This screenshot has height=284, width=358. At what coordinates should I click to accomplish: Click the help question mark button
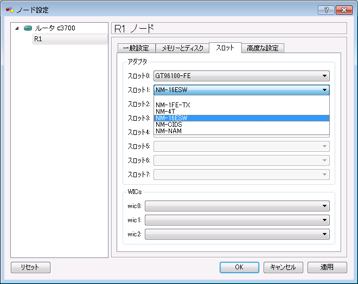(x=325, y=10)
